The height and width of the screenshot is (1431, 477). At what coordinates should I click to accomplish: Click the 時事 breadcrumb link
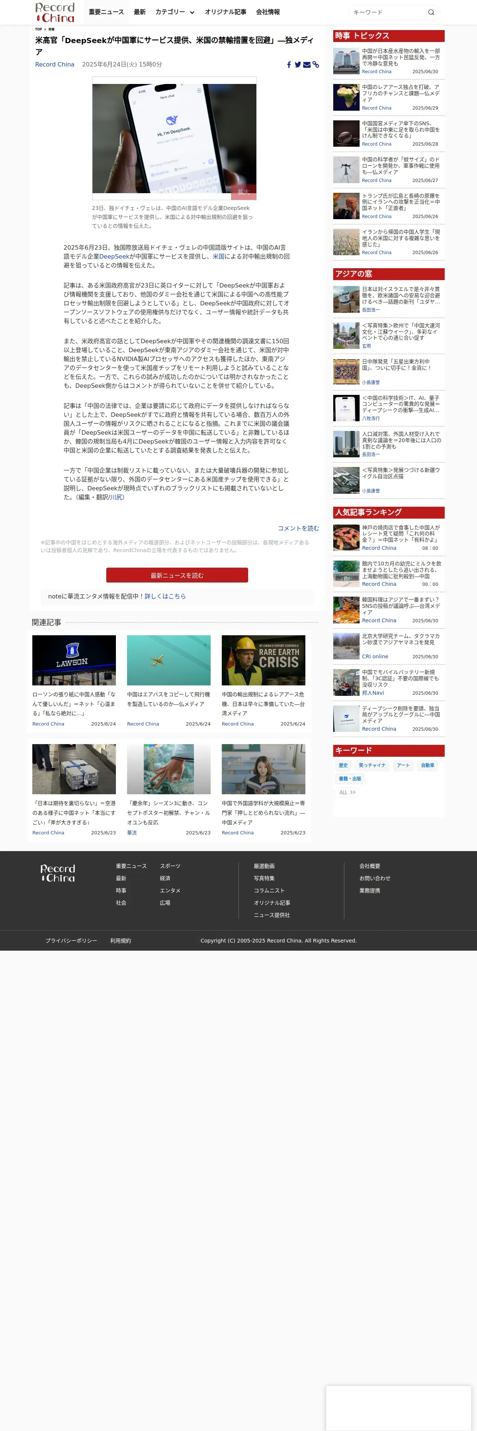[51, 29]
